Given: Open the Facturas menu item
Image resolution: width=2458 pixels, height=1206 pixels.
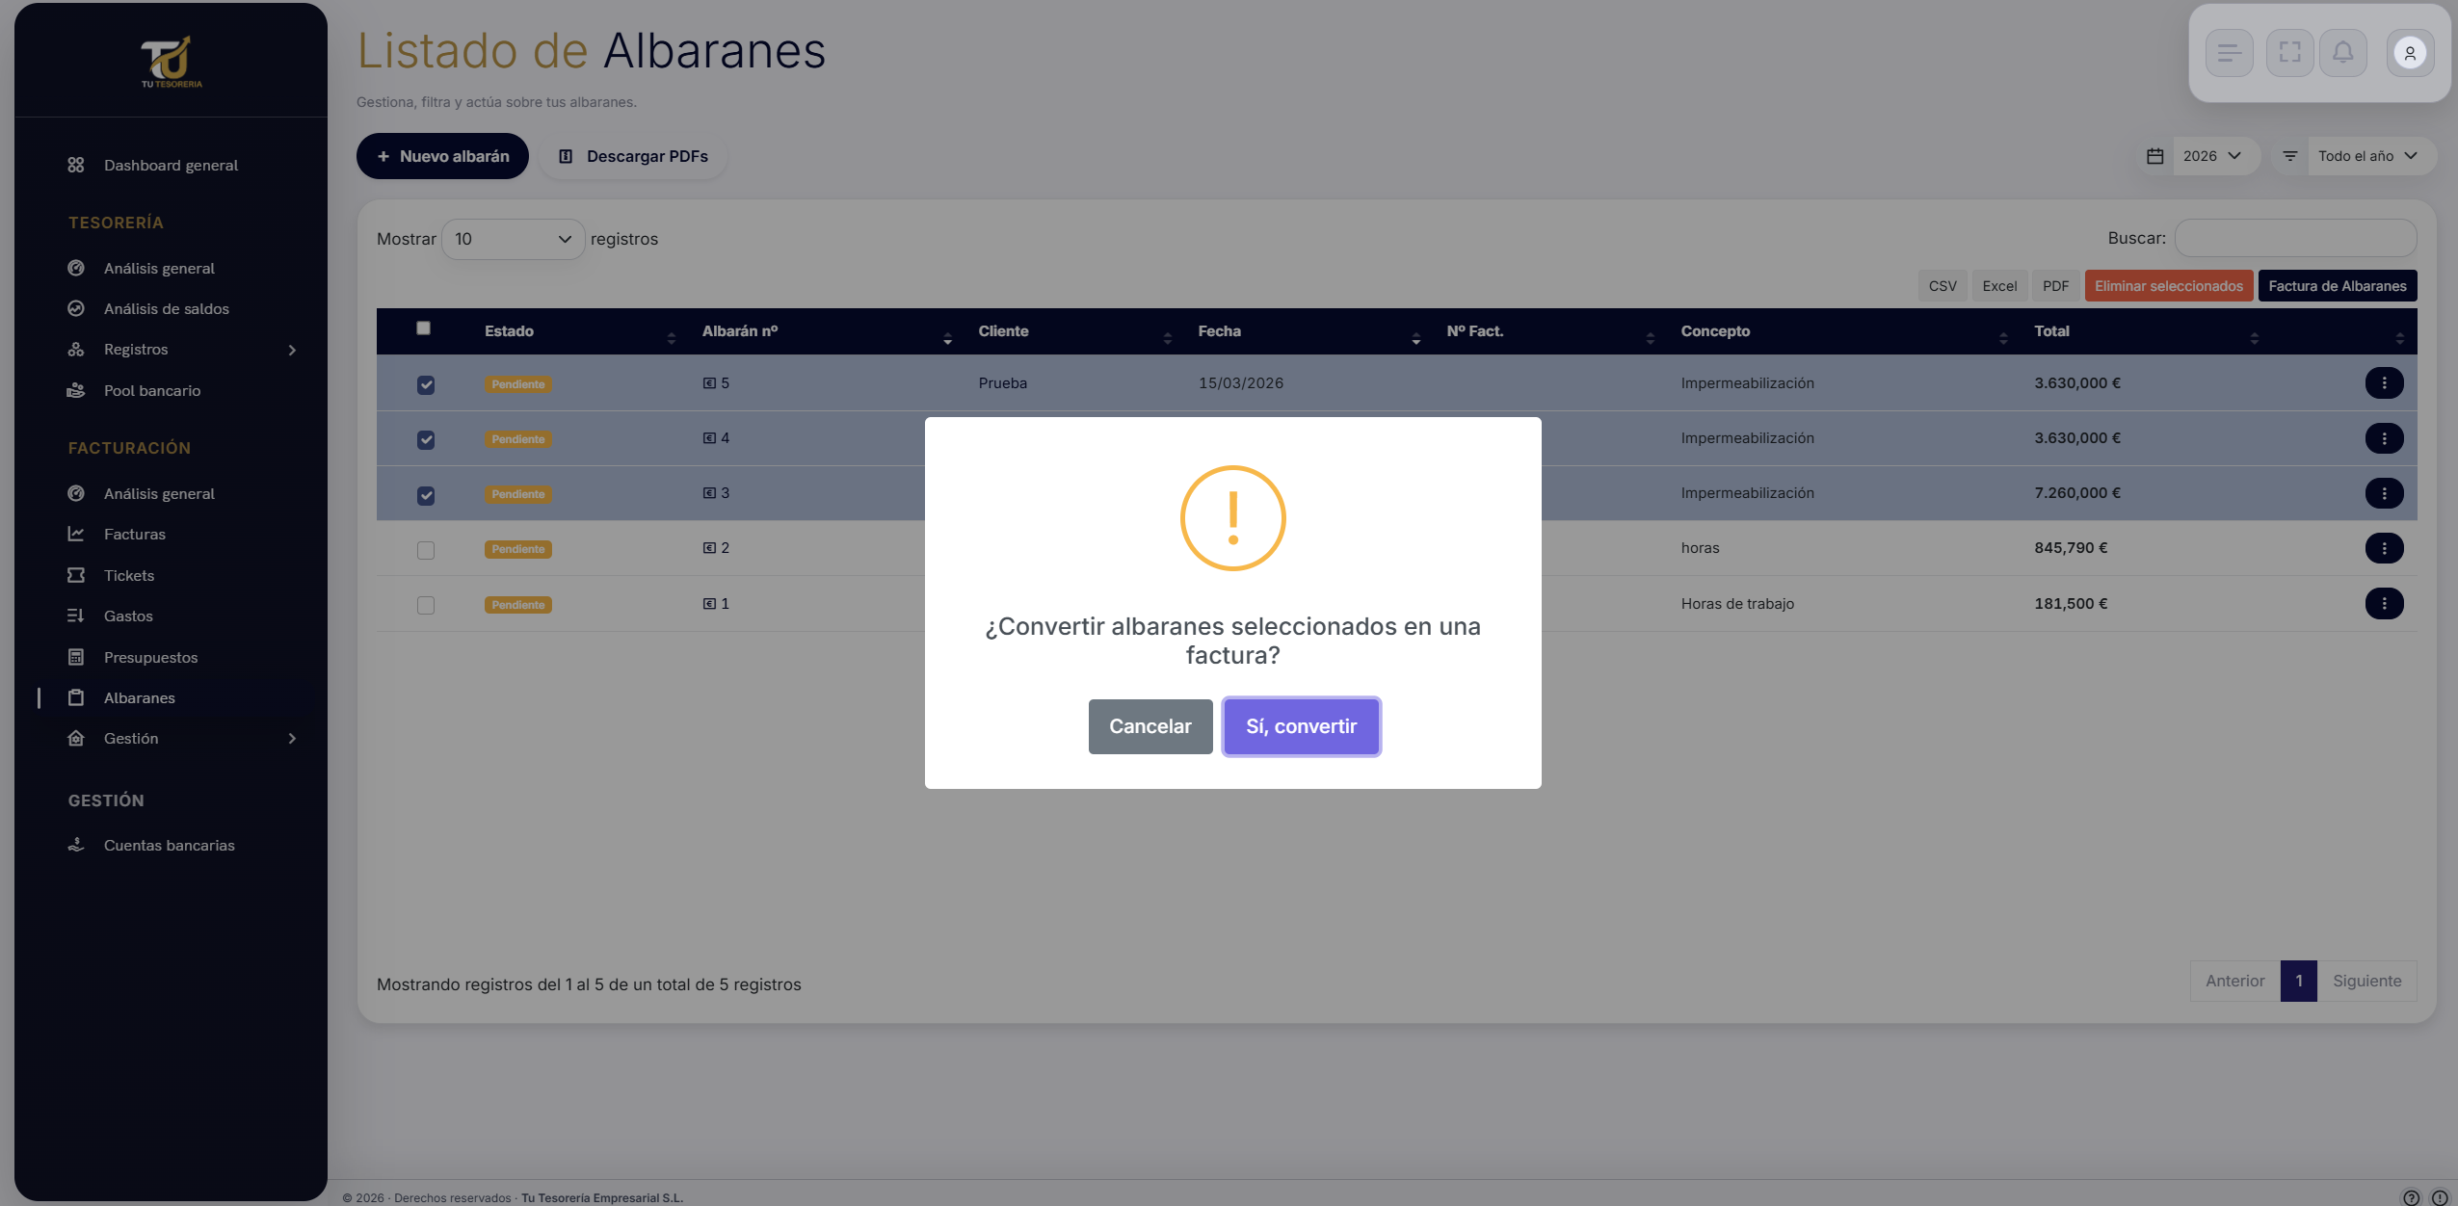Looking at the screenshot, I should (x=135, y=535).
